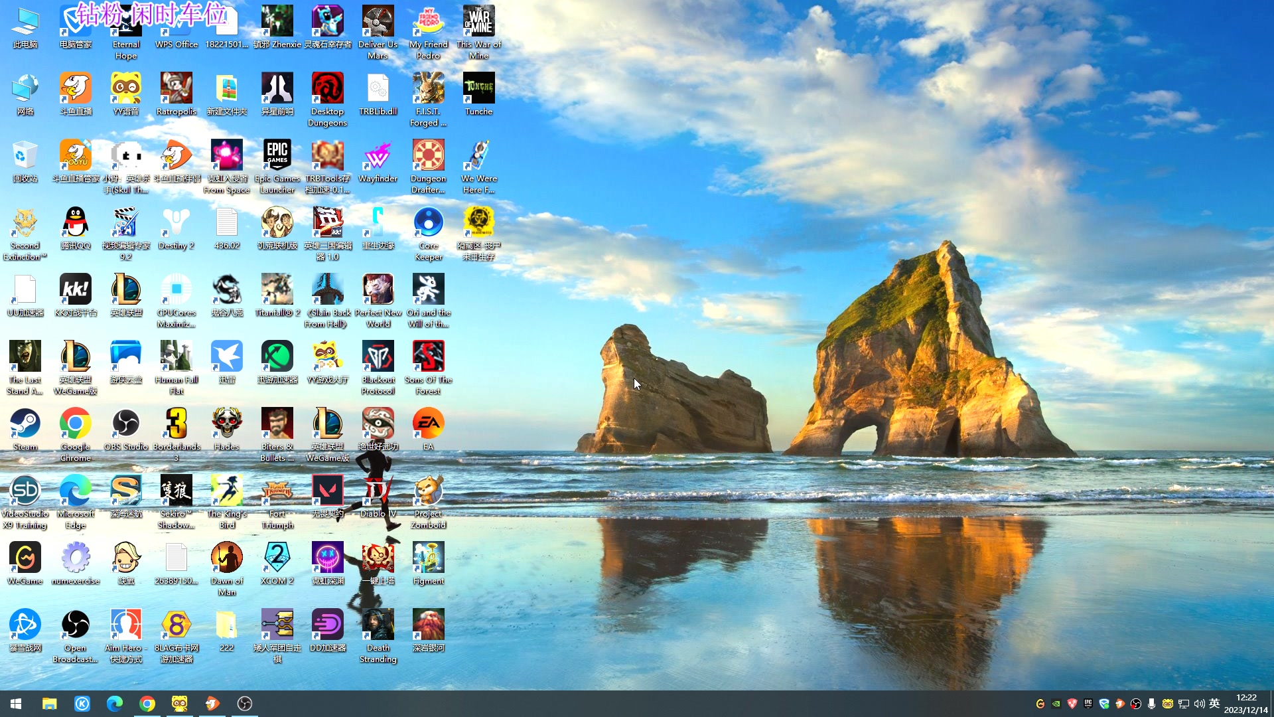Select the Biters & Bullets shortcut

[277, 435]
